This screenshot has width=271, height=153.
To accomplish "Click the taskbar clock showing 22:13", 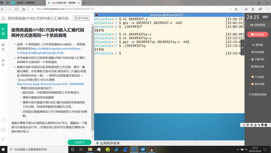I will coord(255,149).
